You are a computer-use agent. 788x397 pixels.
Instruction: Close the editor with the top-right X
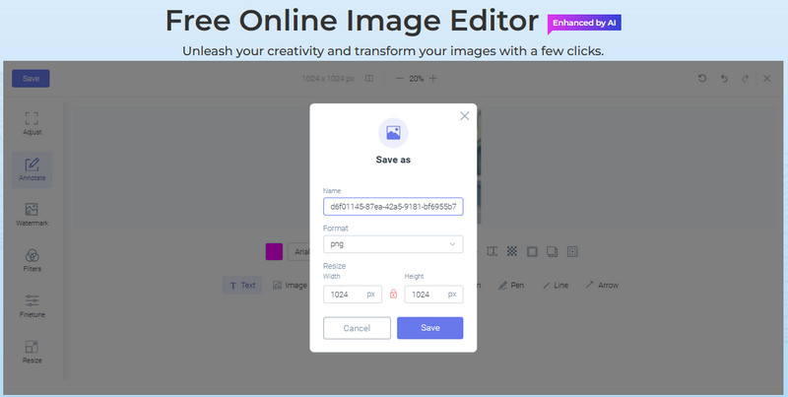(766, 79)
